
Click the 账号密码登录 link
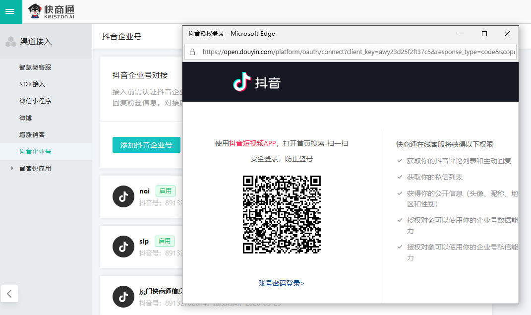pos(281,283)
